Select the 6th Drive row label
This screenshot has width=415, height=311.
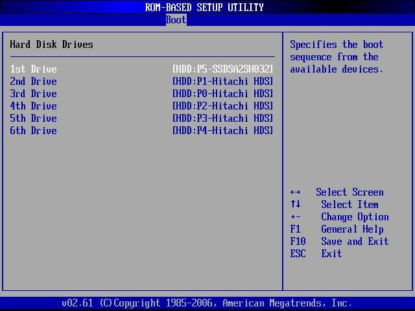click(x=33, y=130)
